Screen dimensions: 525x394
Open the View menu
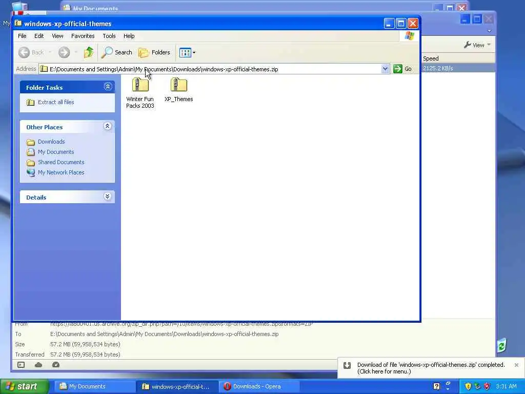pyautogui.click(x=57, y=36)
